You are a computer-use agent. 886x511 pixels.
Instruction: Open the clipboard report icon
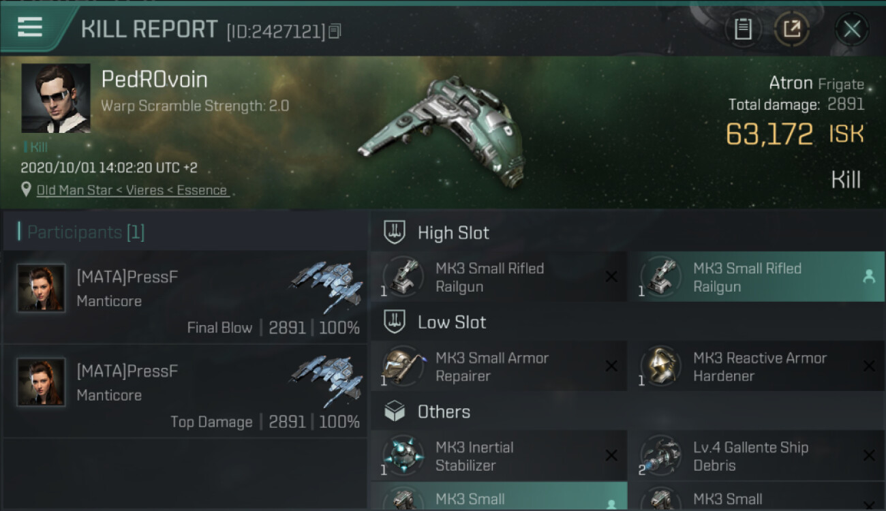[743, 29]
